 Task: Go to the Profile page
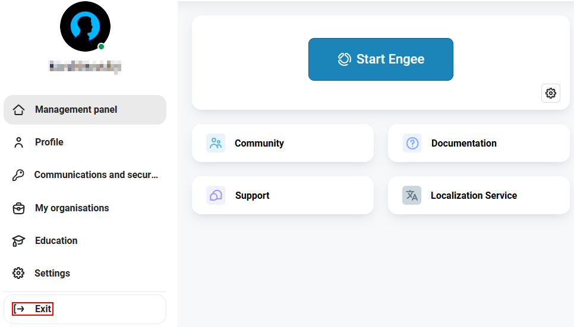click(85, 142)
